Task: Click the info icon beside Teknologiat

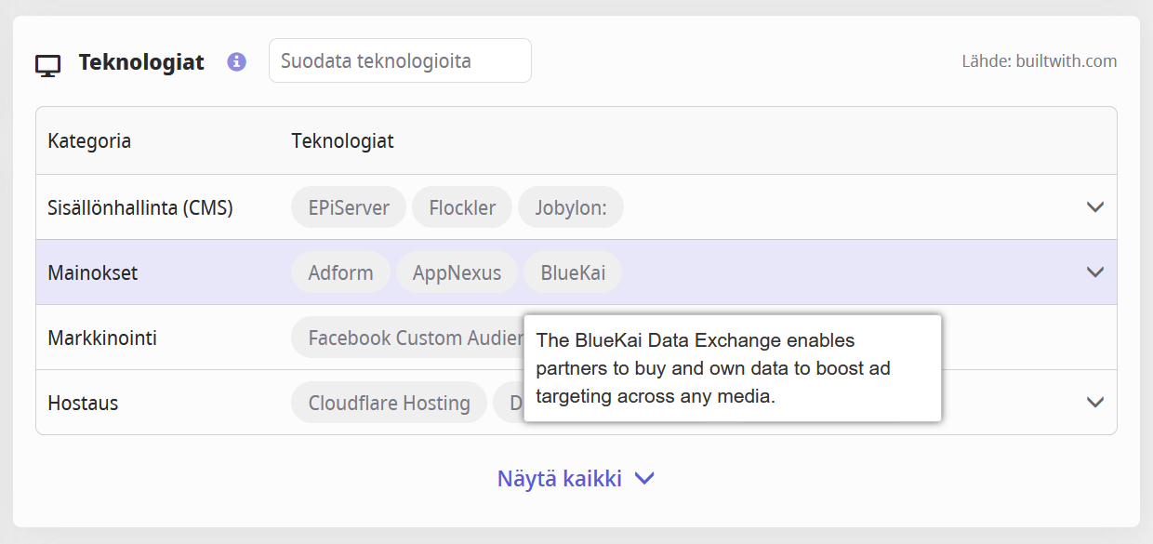Action: [x=237, y=61]
